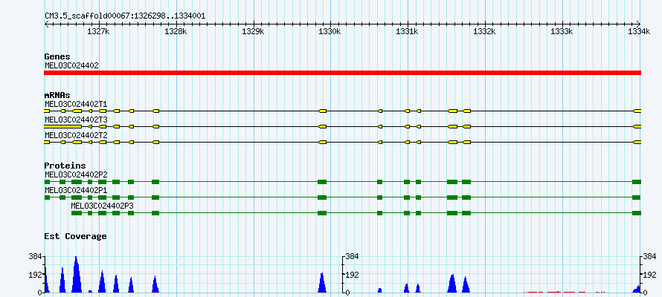Select the Proteins track title
Screen dimensions: 662x297
coord(65,166)
